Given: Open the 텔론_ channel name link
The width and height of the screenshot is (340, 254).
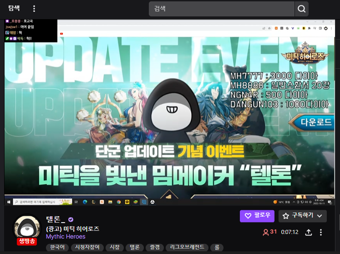Looking at the screenshot, I should 56,219.
